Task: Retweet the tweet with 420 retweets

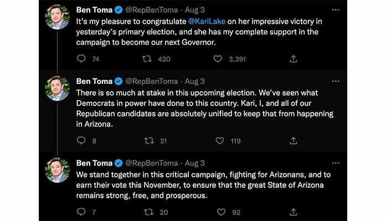Action: click(148, 59)
